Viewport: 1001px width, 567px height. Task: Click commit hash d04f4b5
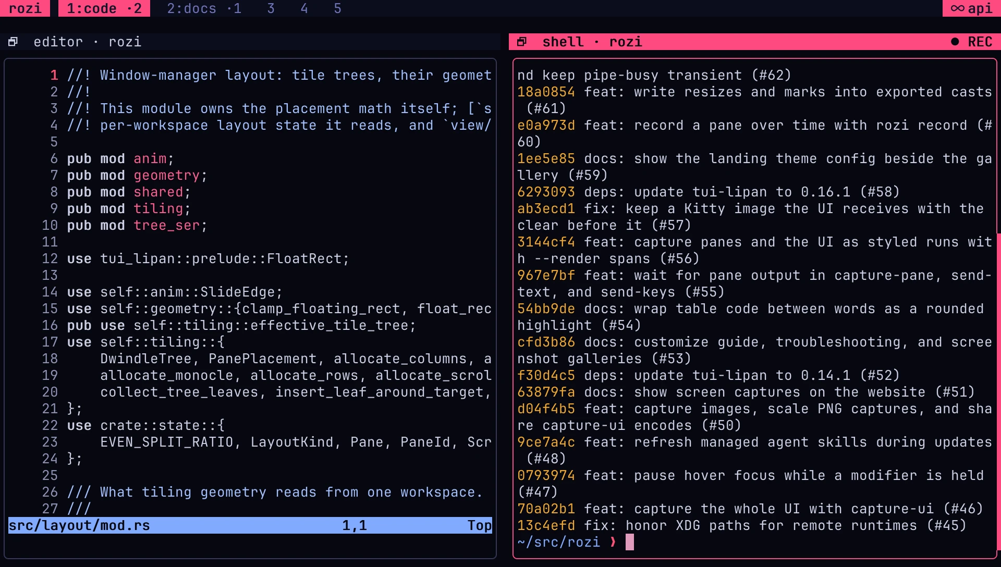[x=546, y=409]
